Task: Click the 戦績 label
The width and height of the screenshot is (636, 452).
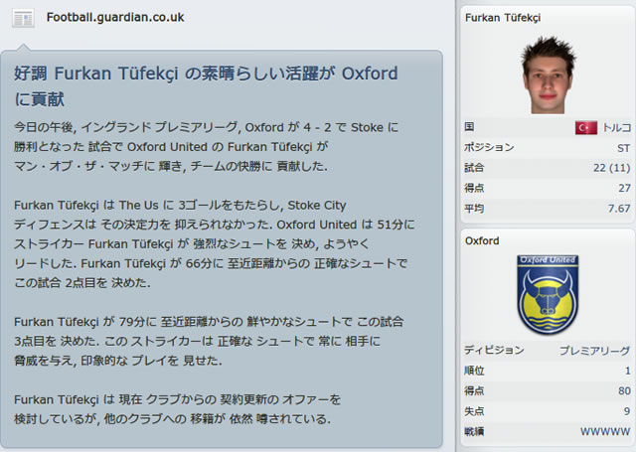Action: tap(474, 431)
